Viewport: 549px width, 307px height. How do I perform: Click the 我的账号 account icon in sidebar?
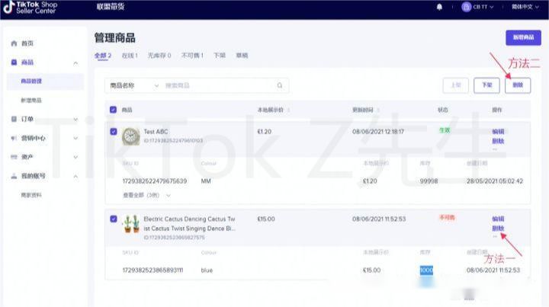[x=14, y=176]
